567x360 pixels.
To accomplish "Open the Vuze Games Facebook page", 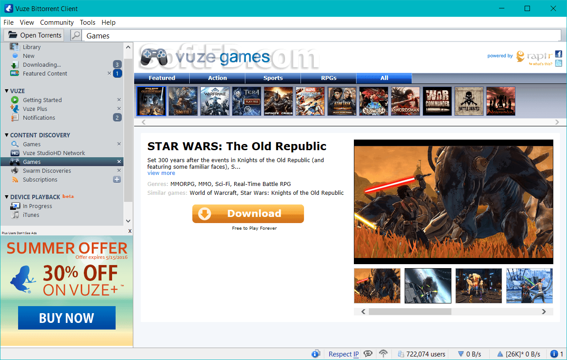I will pyautogui.click(x=558, y=54).
